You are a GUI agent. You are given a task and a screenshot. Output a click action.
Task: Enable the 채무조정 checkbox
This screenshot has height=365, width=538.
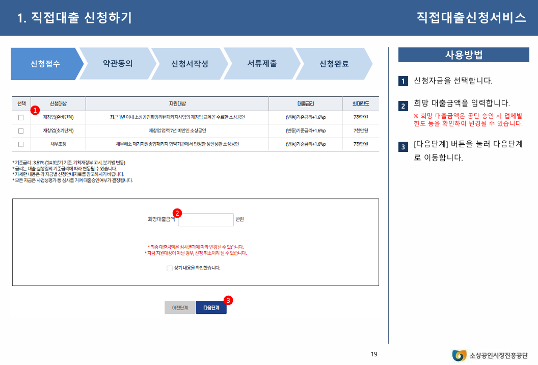tap(20, 144)
